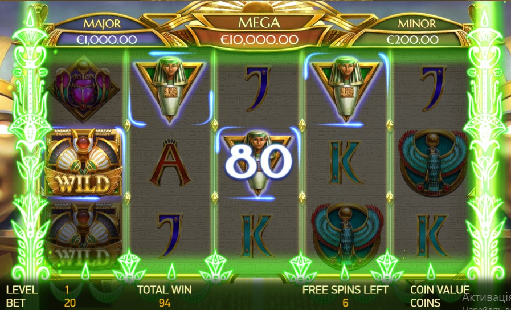The width and height of the screenshot is (511, 310).
Task: Click the red letter A symbol
Action: point(170,162)
